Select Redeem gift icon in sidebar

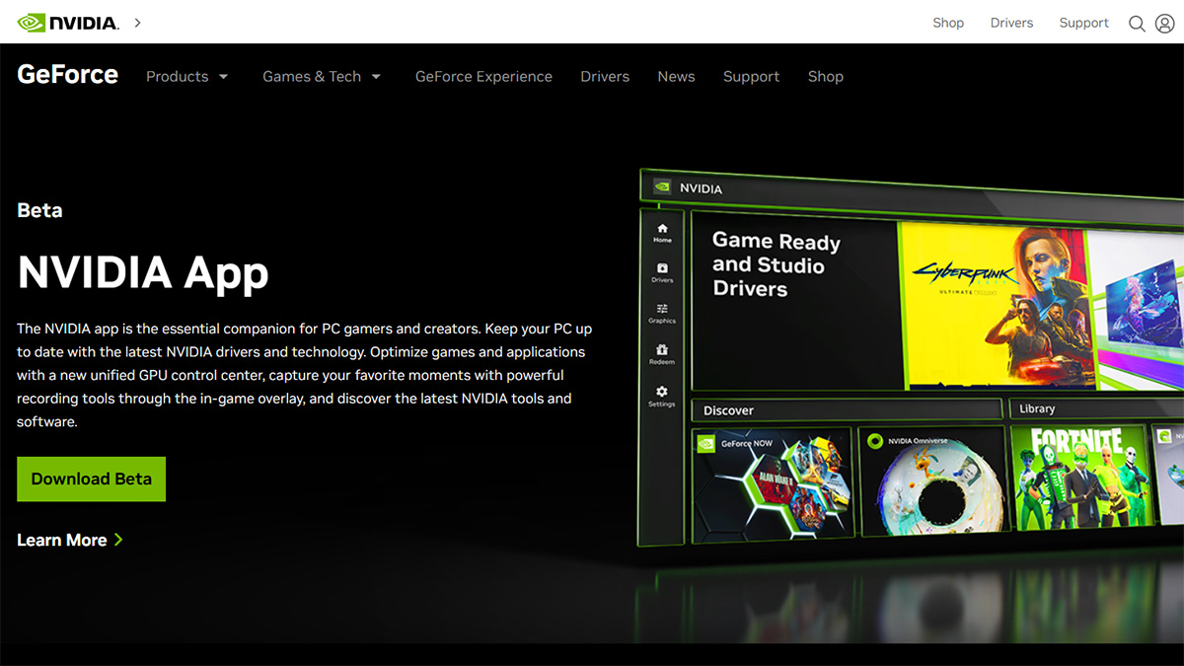pyautogui.click(x=662, y=353)
